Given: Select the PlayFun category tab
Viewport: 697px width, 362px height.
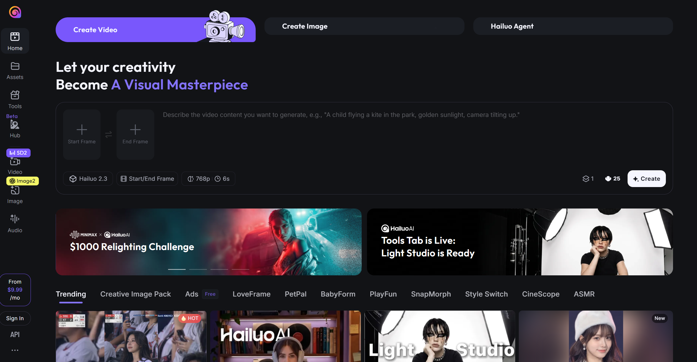Looking at the screenshot, I should (x=383, y=294).
